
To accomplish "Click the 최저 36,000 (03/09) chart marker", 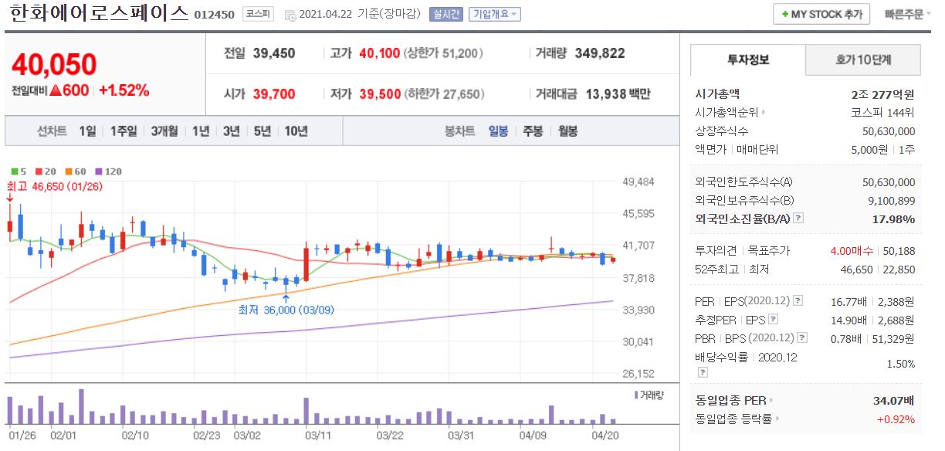I will point(285,310).
